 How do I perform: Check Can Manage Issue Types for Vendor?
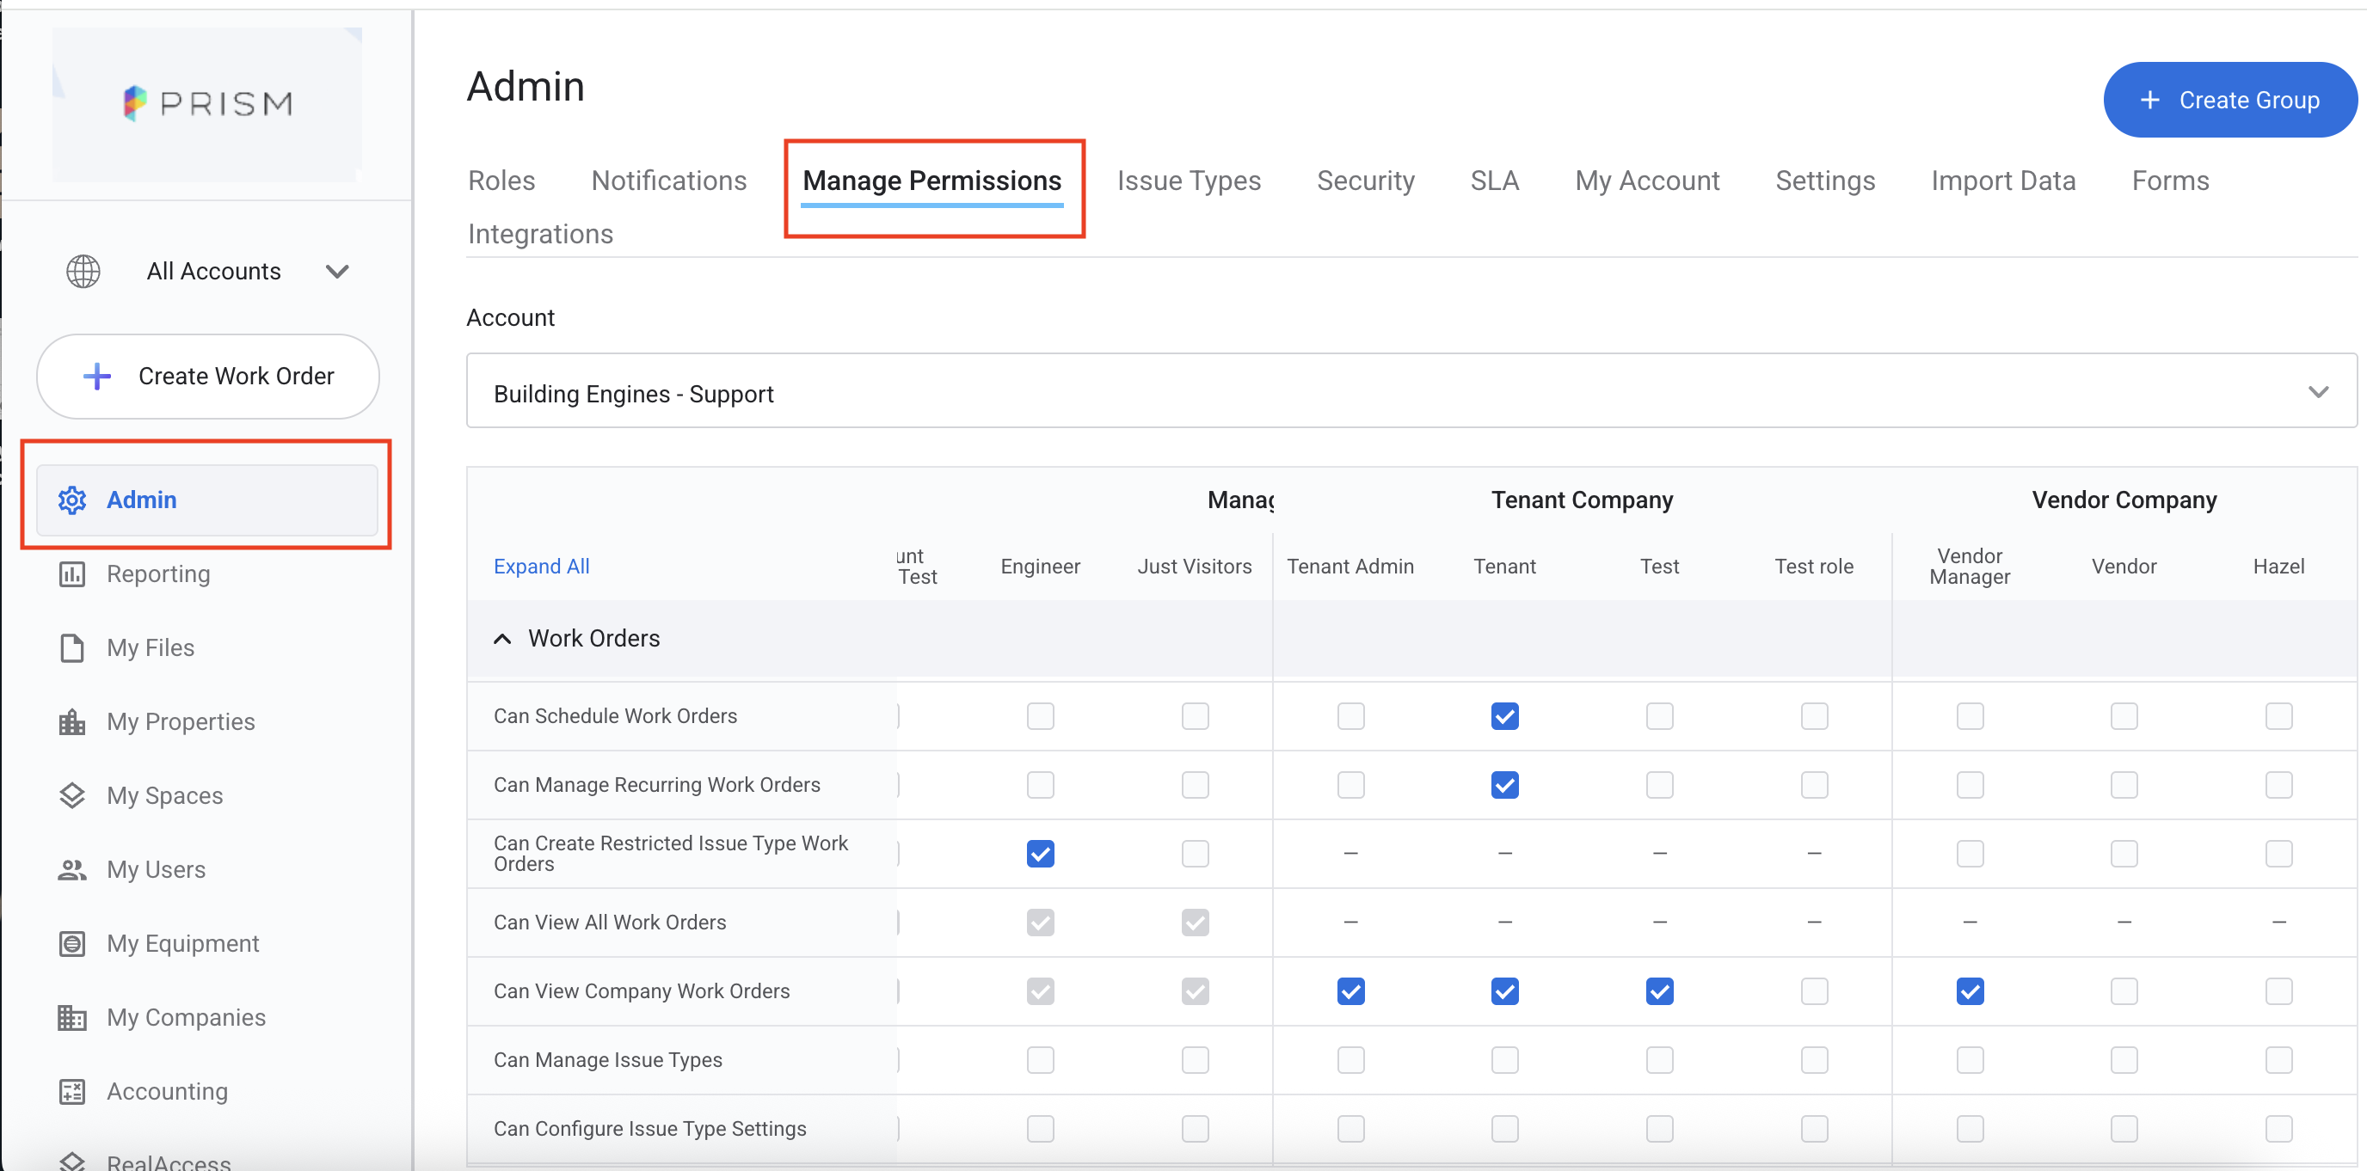click(x=2124, y=1061)
